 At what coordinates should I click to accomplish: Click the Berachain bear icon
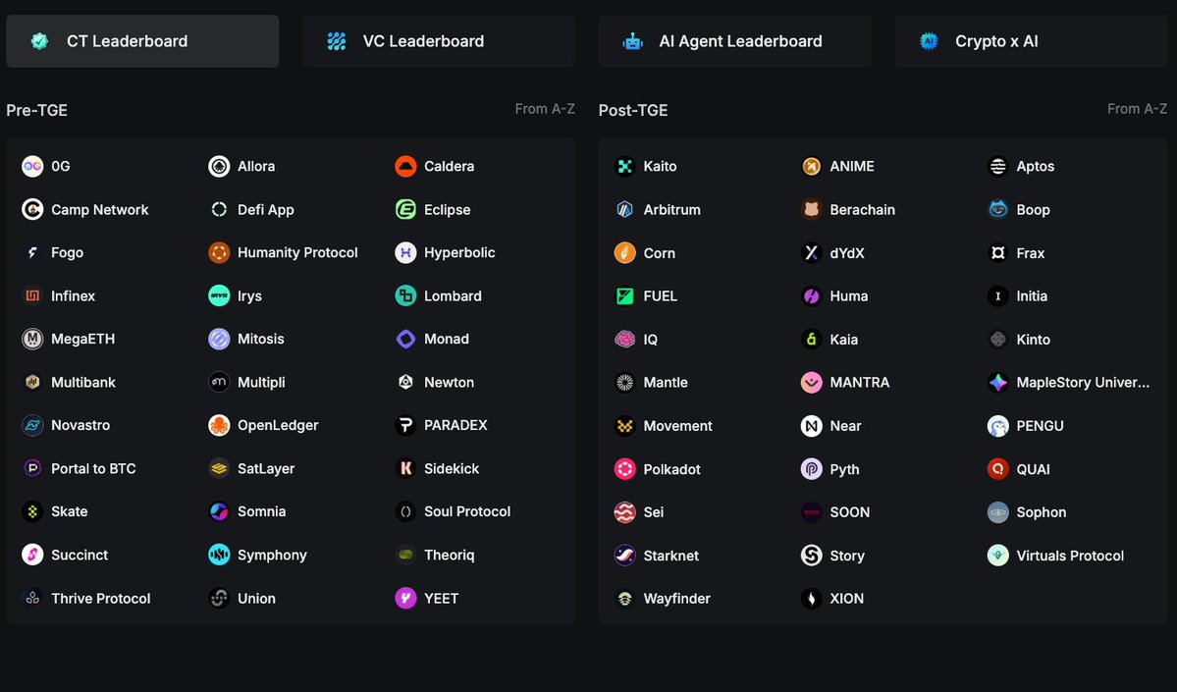click(811, 209)
